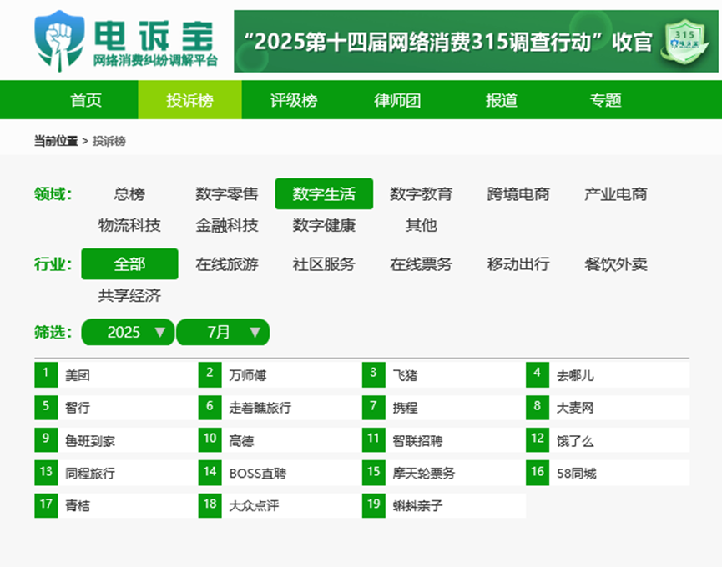The height and width of the screenshot is (567, 722).
Task: Filter by 数字教育 domain
Action: (x=422, y=194)
